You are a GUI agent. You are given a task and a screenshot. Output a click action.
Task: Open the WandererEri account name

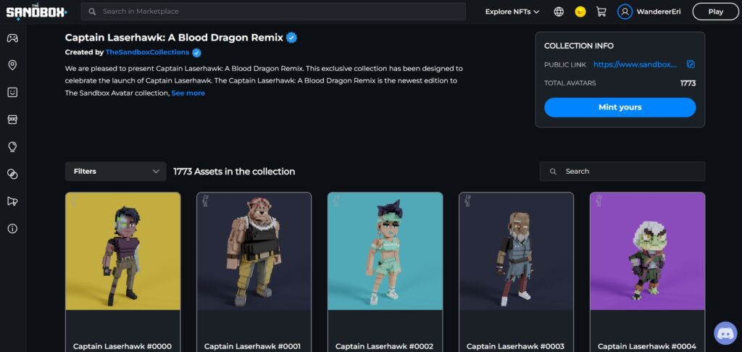659,12
